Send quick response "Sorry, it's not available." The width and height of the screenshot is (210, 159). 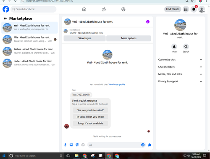90,123
